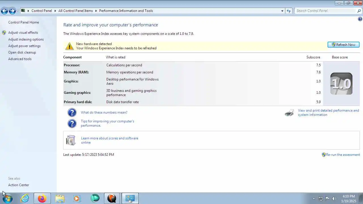Image resolution: width=363 pixels, height=204 pixels.
Task: Click the 'Gaming graphics:' row label
Action: [77, 93]
